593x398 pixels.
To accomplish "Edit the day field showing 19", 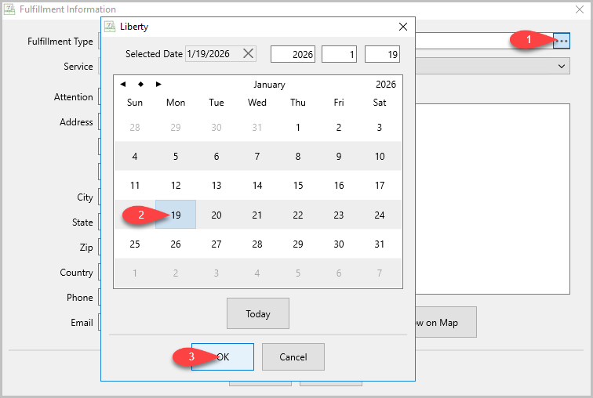I will click(x=382, y=54).
